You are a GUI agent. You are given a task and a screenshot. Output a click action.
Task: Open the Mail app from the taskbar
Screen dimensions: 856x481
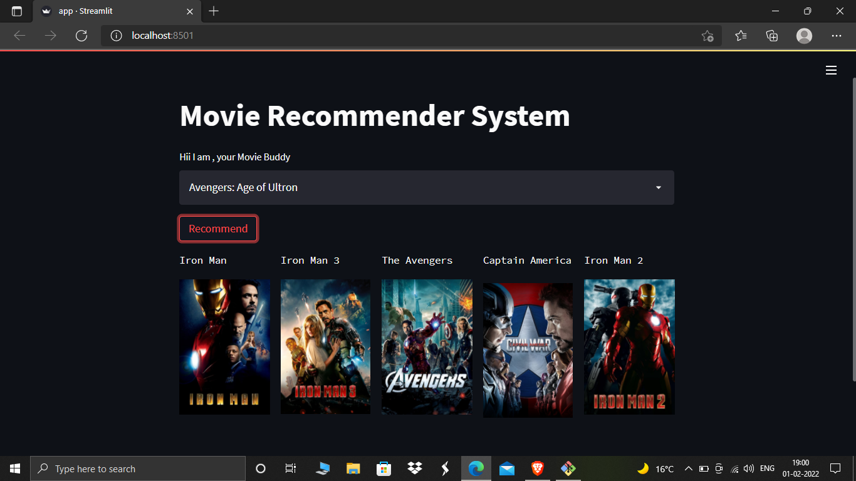[x=506, y=468]
